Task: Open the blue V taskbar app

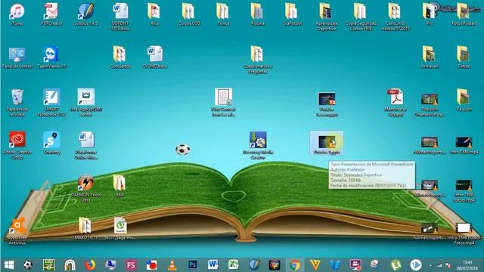Action: (x=335, y=265)
